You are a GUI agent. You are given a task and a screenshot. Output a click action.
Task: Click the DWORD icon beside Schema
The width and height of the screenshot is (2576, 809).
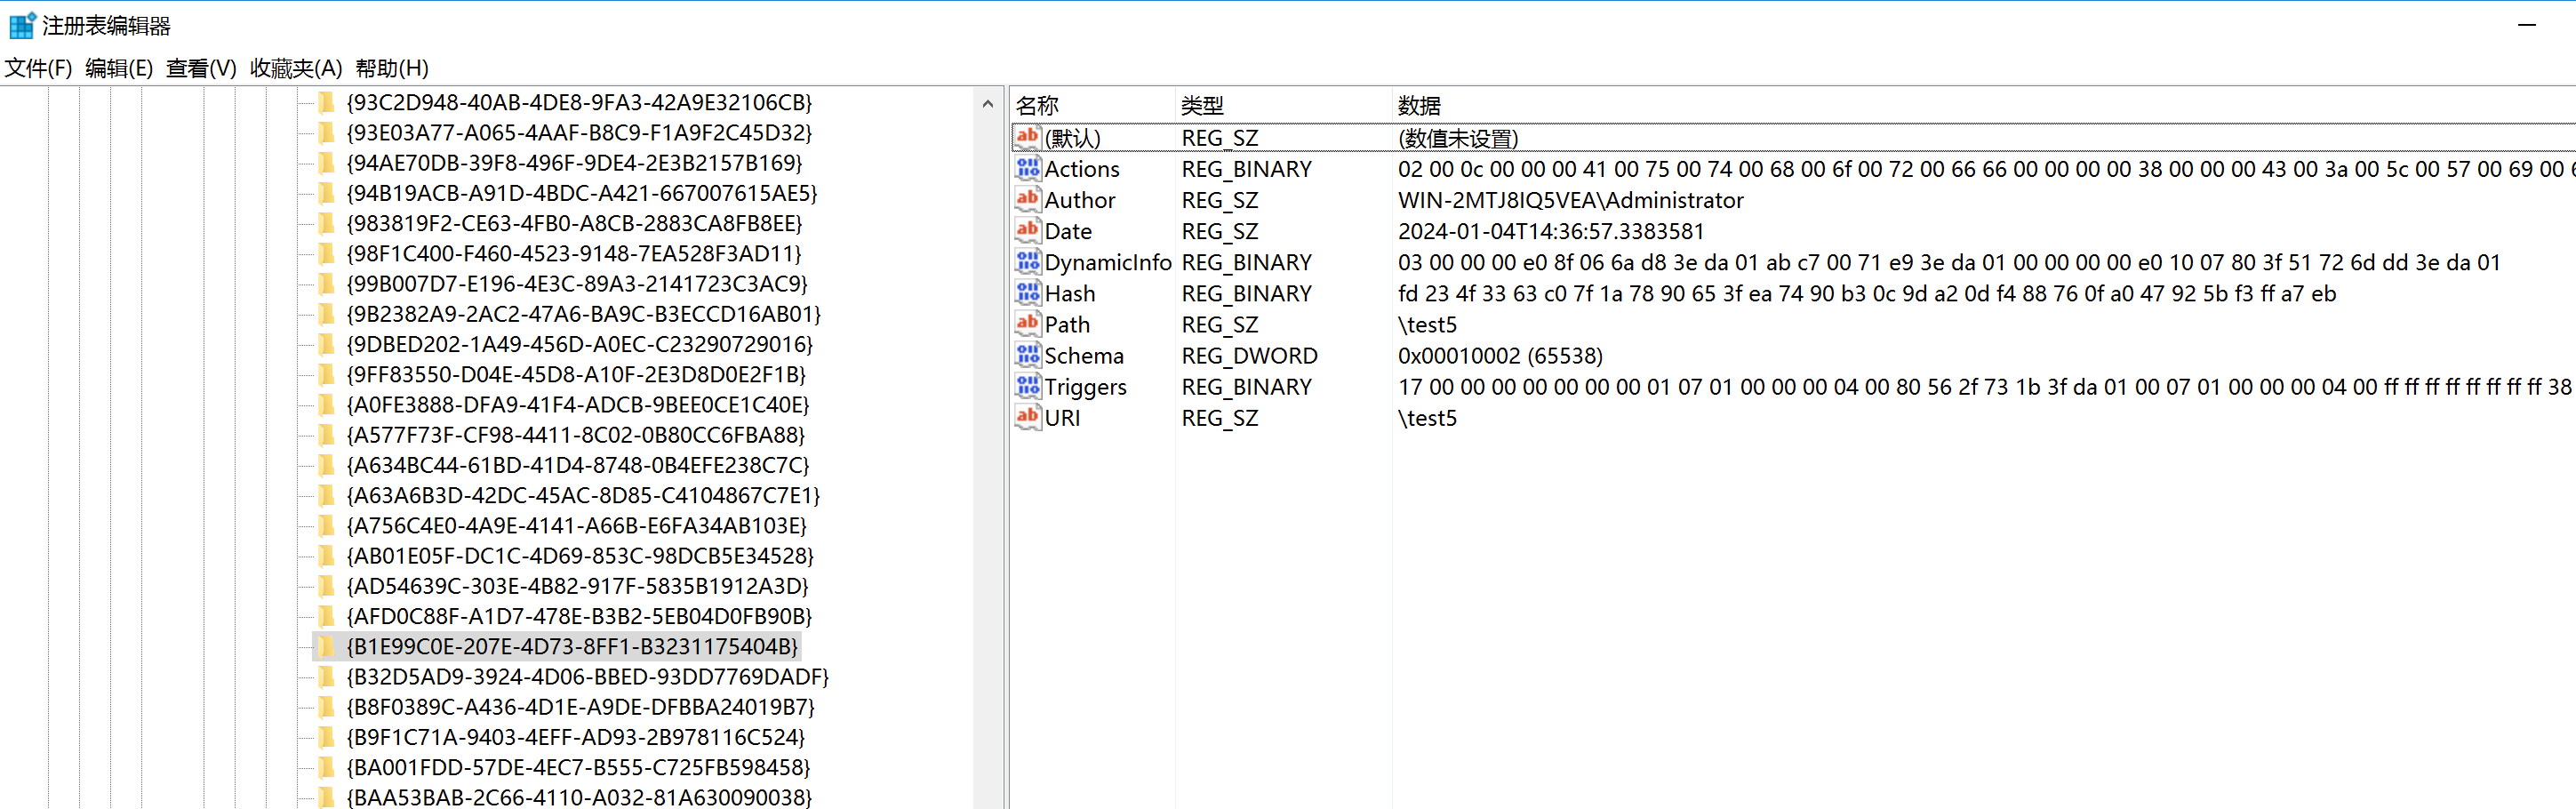(x=1027, y=355)
